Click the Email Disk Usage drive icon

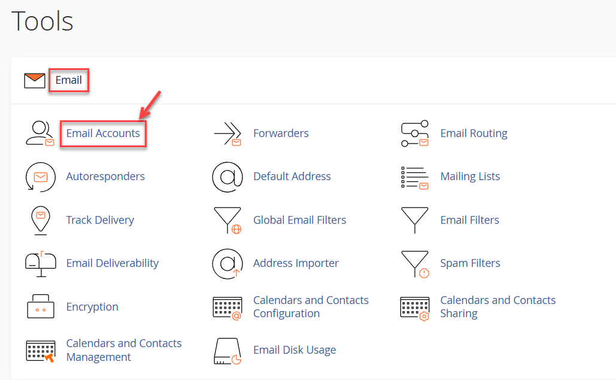(x=227, y=349)
